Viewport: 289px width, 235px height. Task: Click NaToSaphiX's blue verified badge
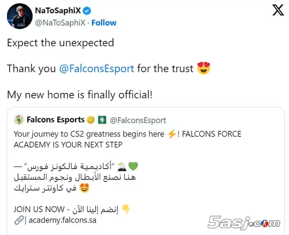click(x=86, y=10)
